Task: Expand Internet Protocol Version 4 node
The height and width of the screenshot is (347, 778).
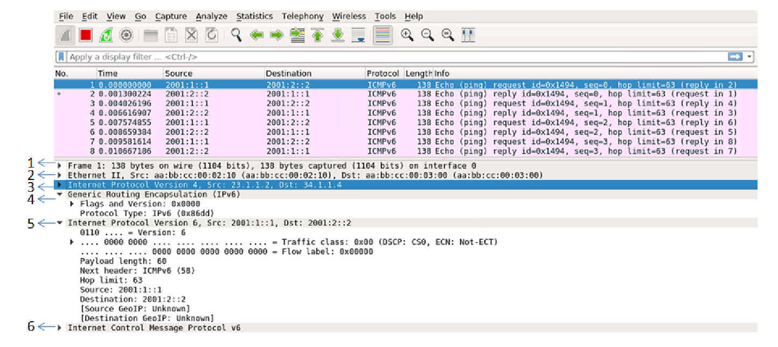Action: (x=59, y=185)
